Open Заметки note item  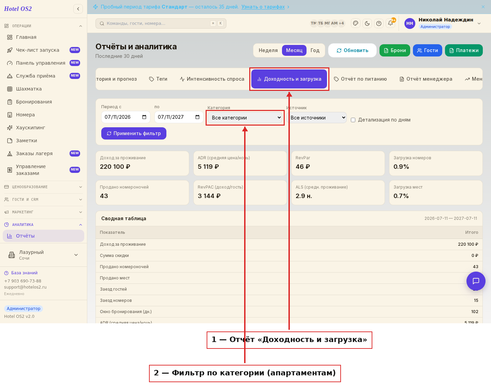[x=44, y=141]
